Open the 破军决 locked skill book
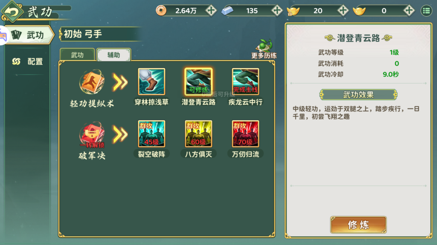The image size is (437, 245). [92, 135]
